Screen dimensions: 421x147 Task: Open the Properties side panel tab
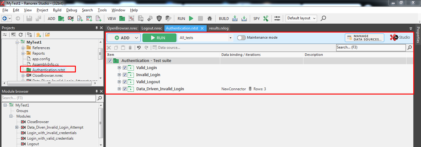(418, 35)
